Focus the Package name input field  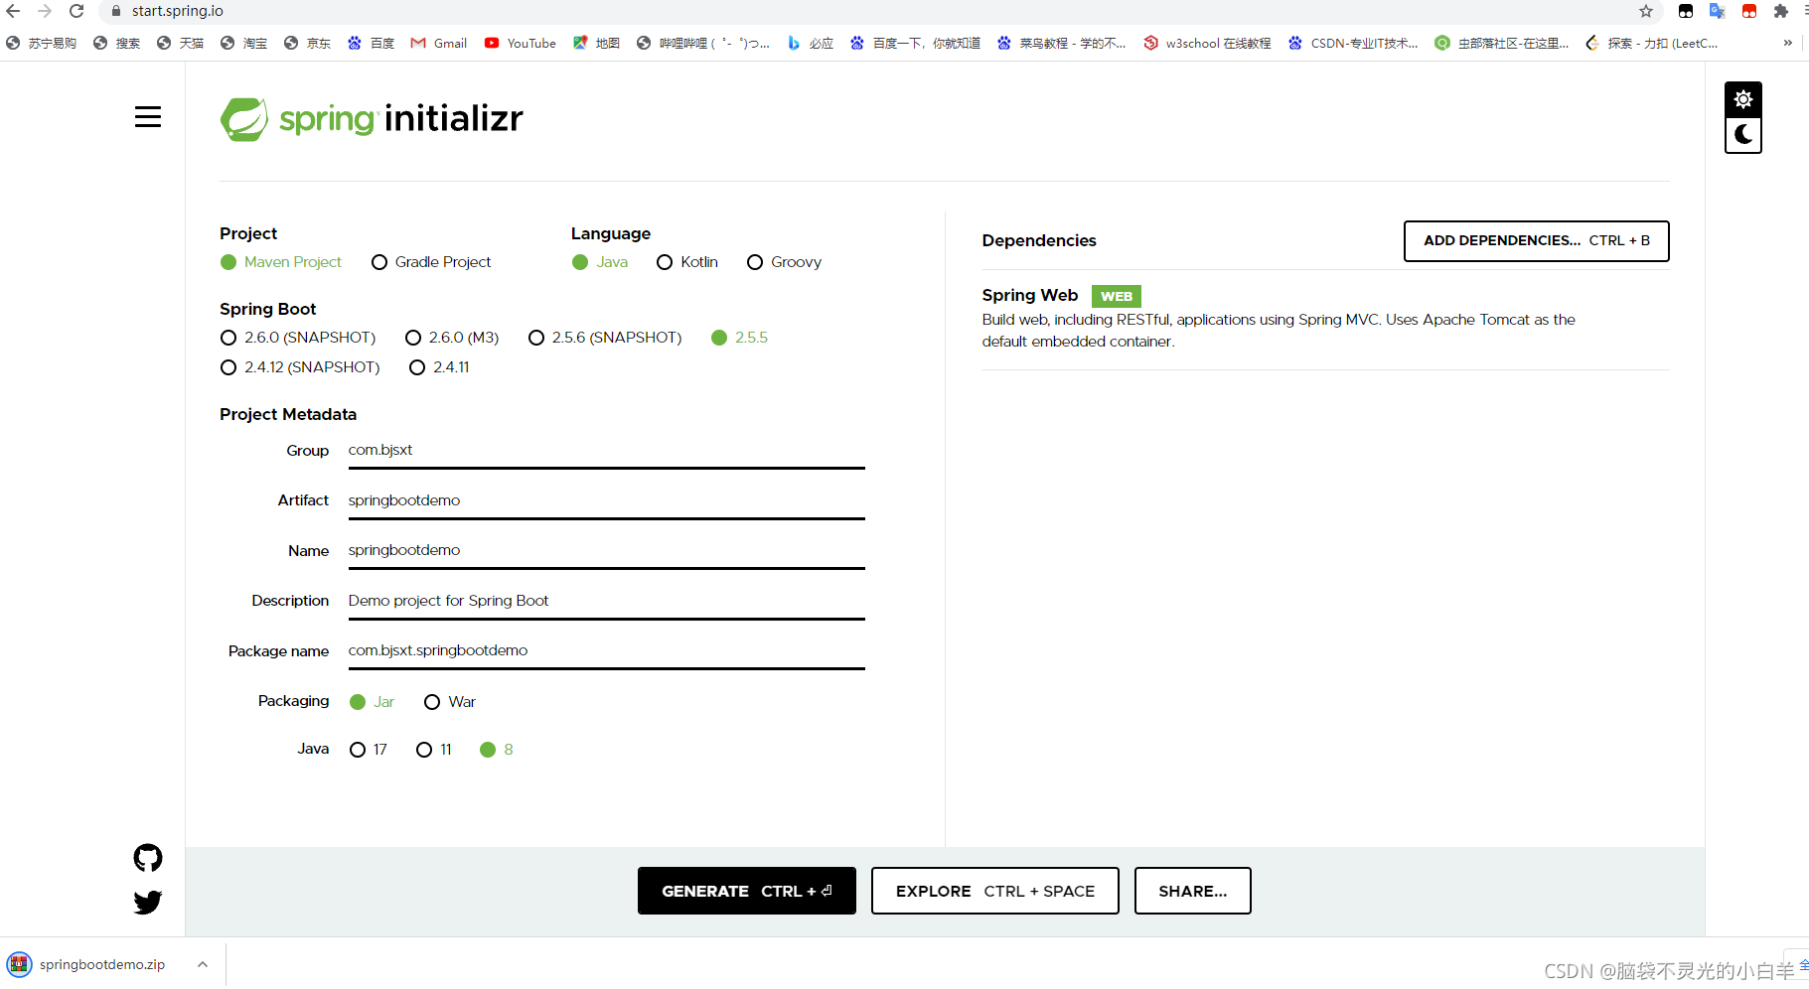(606, 651)
